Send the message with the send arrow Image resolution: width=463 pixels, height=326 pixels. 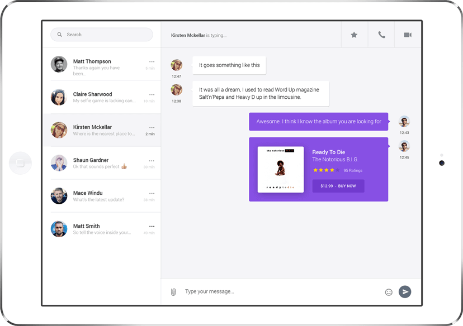tap(405, 291)
